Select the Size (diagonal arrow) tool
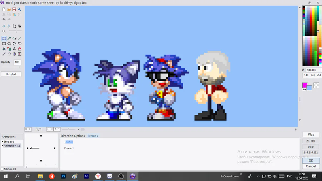Screen dimensions: 322x181 (4, 54)
